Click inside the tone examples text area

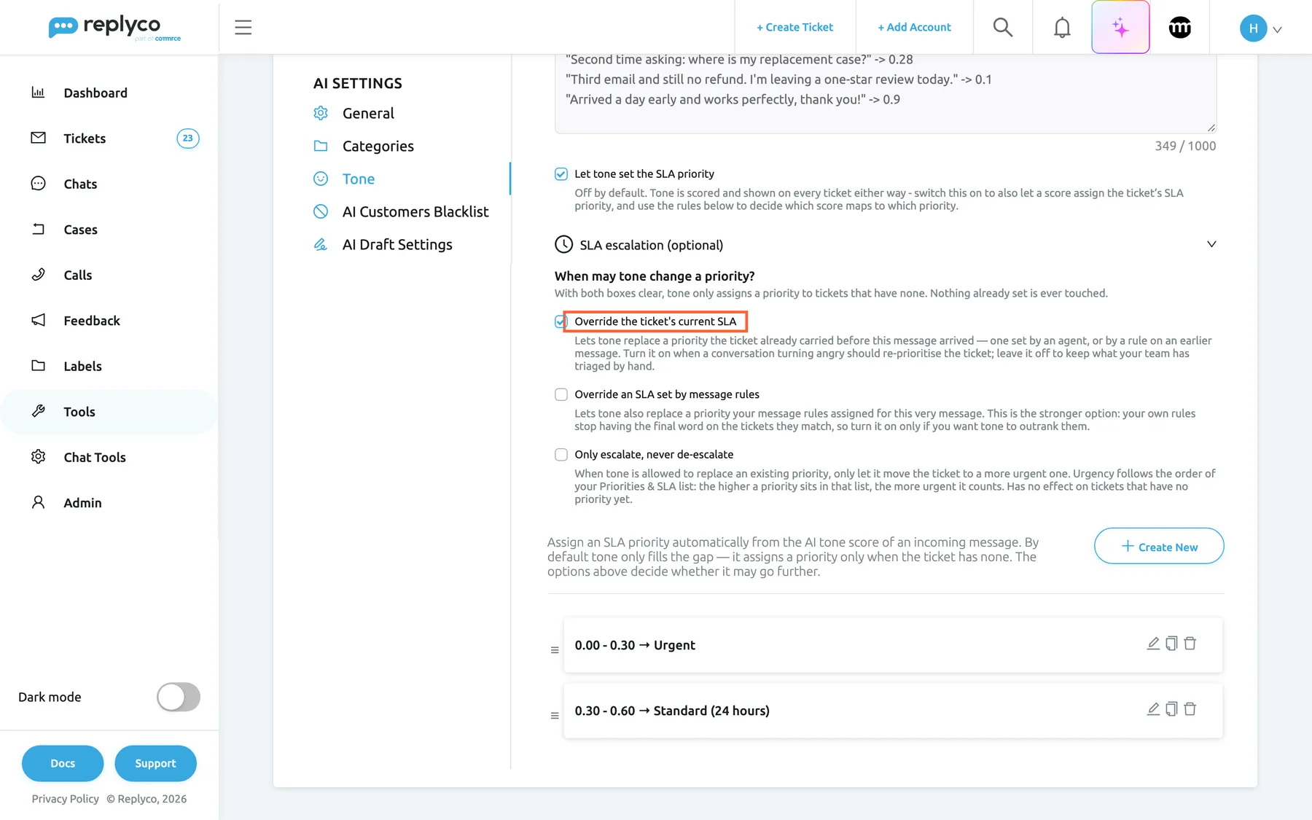(x=885, y=93)
